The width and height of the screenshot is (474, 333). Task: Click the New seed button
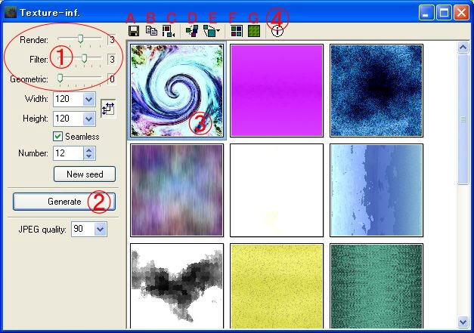click(85, 174)
